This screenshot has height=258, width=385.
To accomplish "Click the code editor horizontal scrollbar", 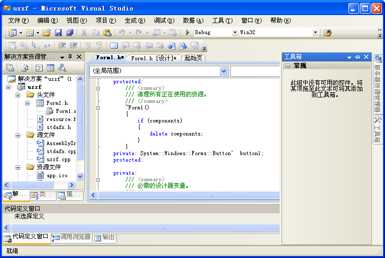I will (189, 195).
